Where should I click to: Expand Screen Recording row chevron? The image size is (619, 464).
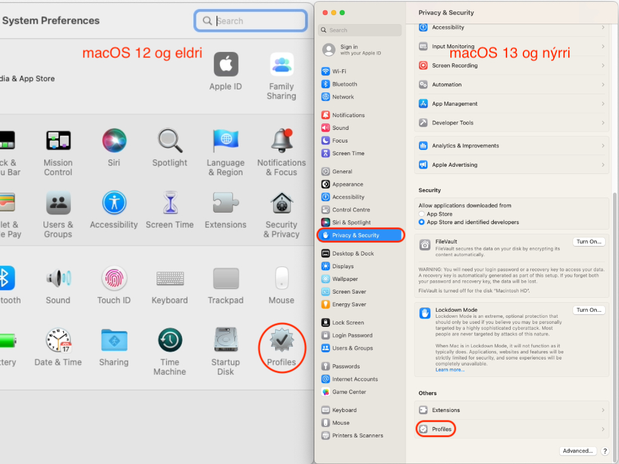point(603,65)
